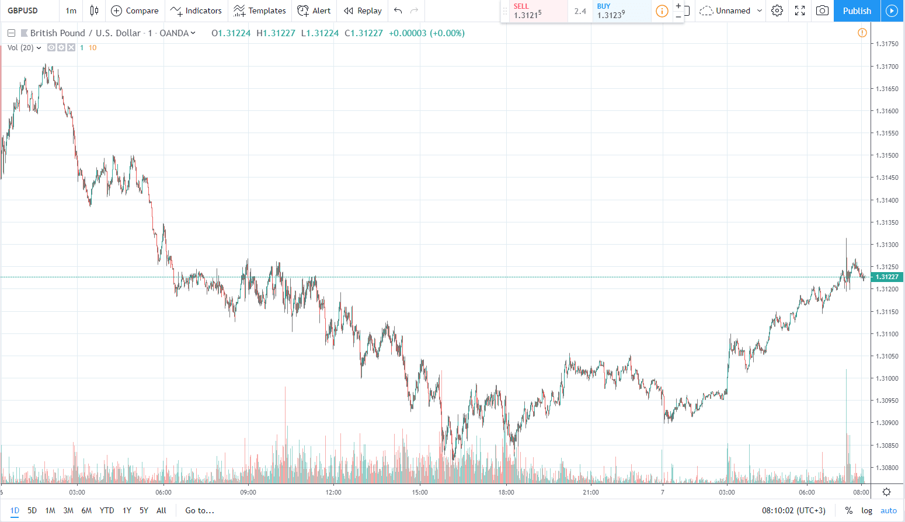Switch chart to fullscreen mode
Image resolution: width=905 pixels, height=522 pixels.
(800, 11)
